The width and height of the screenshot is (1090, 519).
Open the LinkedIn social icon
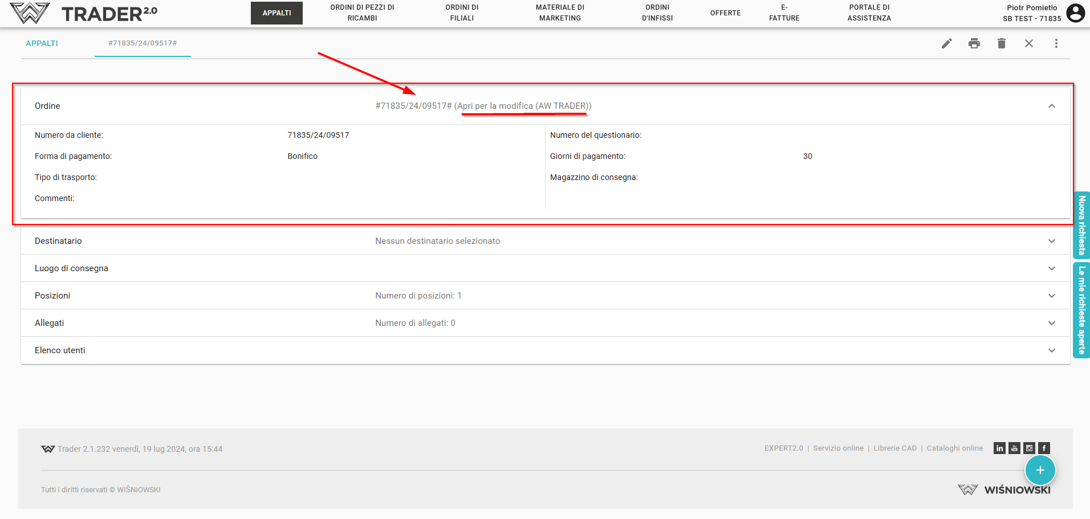999,448
